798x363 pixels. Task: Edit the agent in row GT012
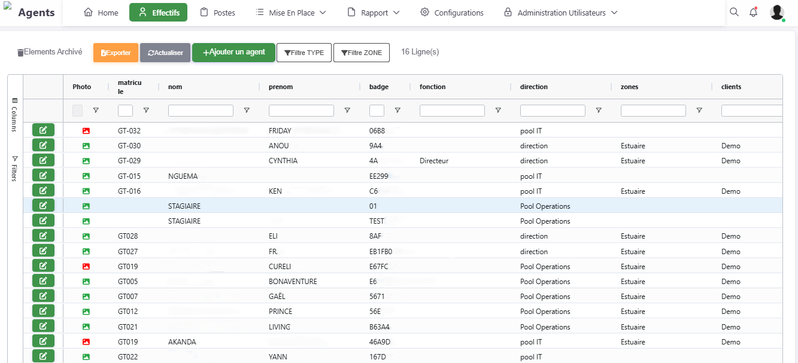(x=43, y=311)
